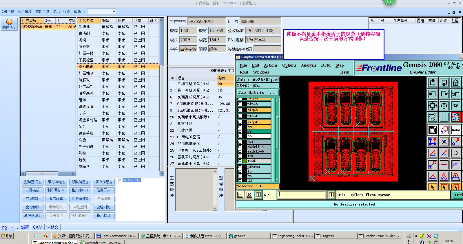This screenshot has width=463, height=244.
Task: Toggle the bo layer checkbox
Action: point(240,136)
